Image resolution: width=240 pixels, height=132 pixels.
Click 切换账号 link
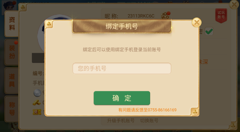pos(149,121)
